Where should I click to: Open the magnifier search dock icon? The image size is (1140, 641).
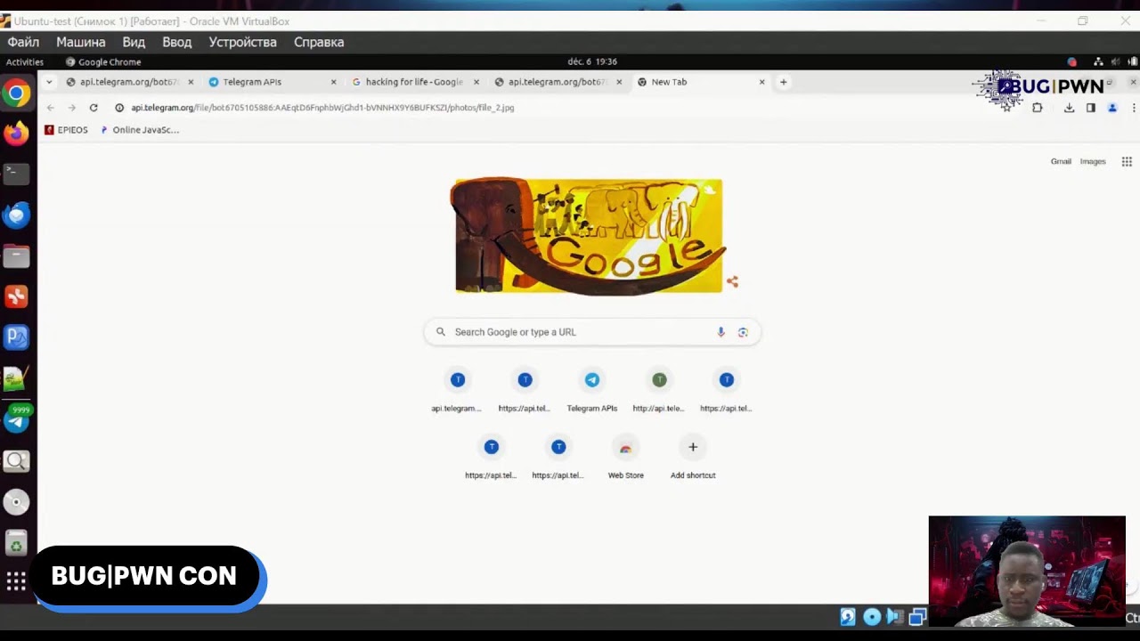[x=16, y=461]
